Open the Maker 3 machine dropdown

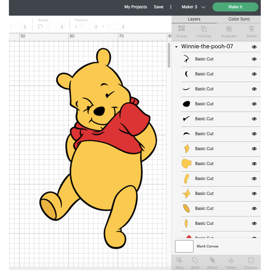[x=193, y=7]
